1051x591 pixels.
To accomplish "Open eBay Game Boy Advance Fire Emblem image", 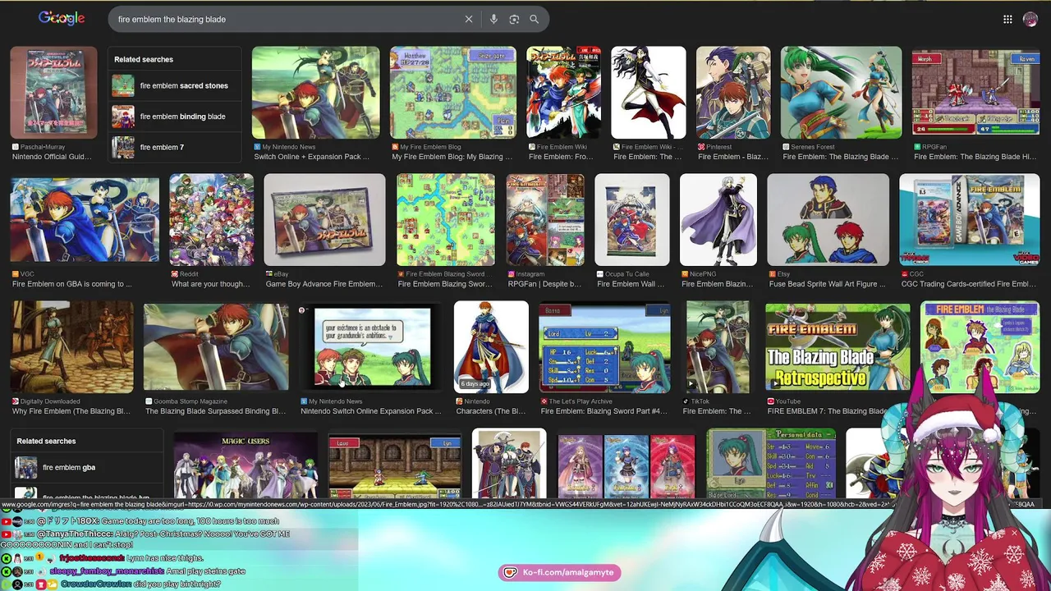I will click(x=324, y=220).
